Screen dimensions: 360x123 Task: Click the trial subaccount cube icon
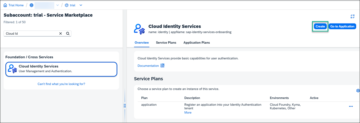click(x=67, y=5)
